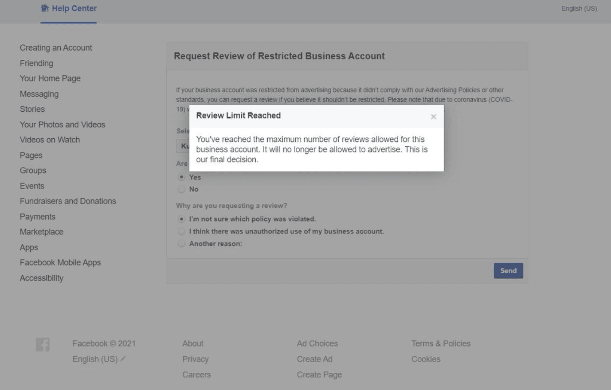Open Videos on Watch topic

[50, 140]
